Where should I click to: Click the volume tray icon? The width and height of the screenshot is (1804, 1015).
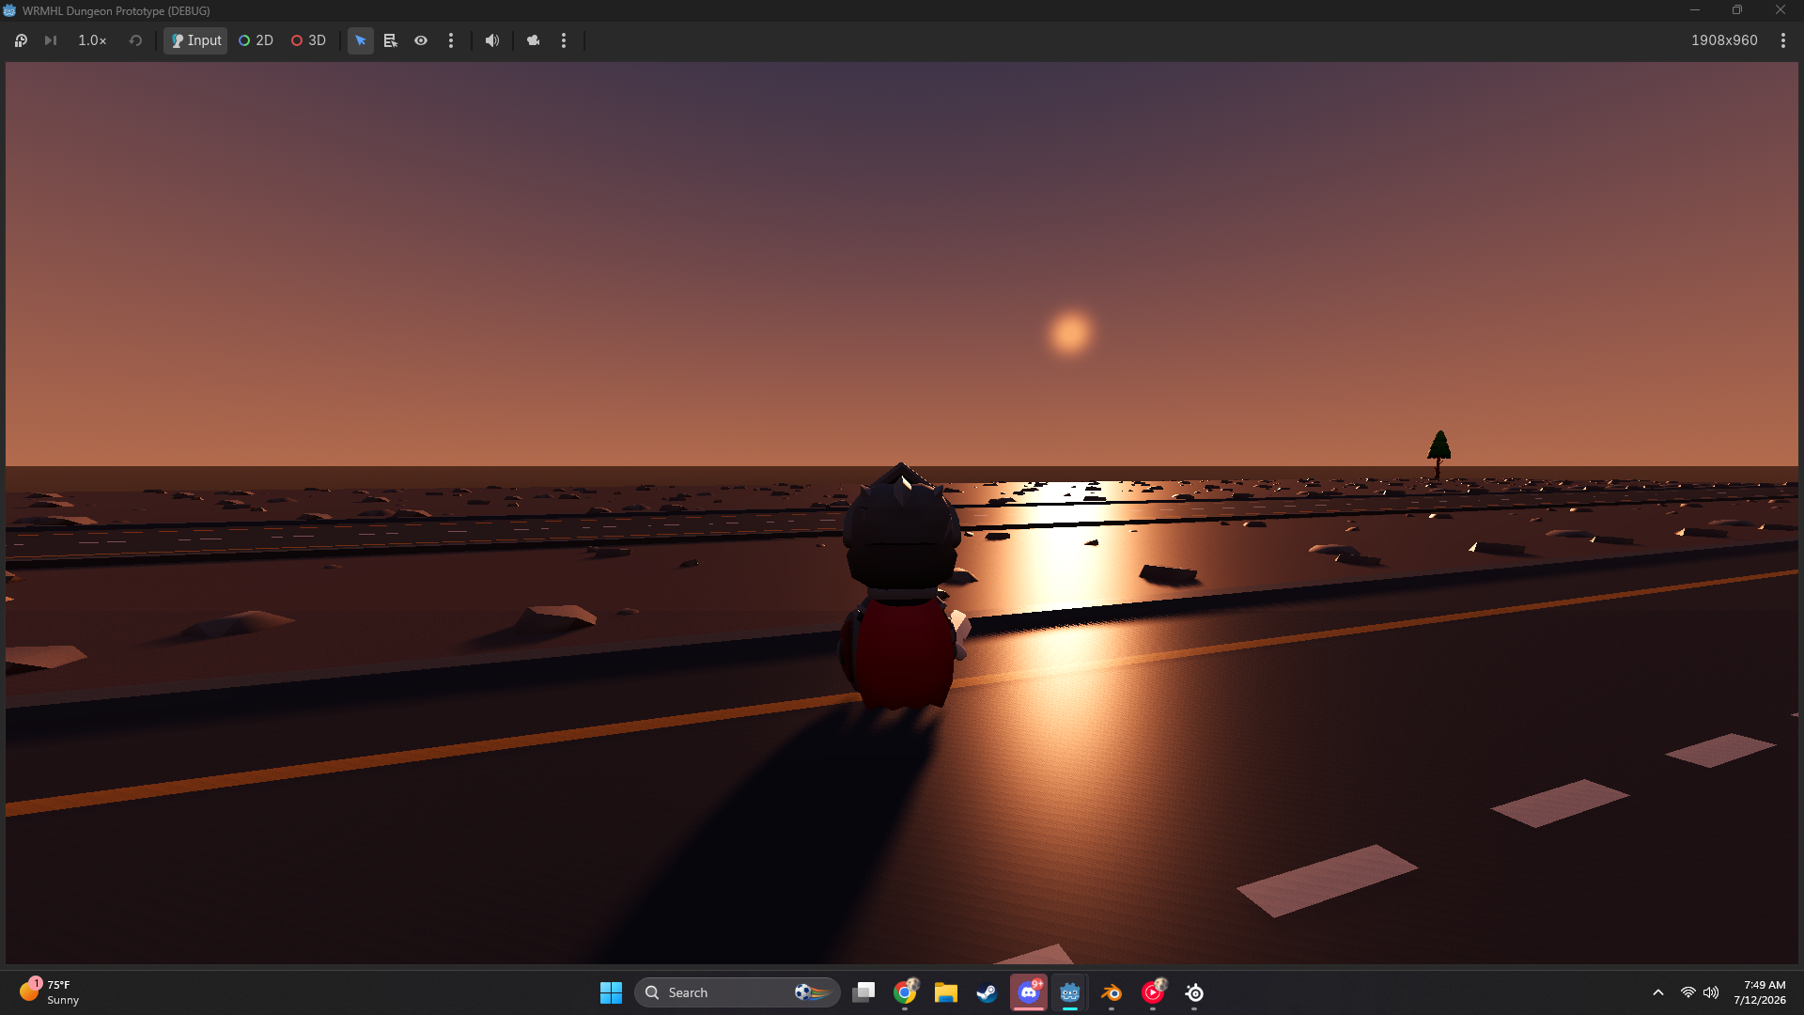(x=1711, y=992)
